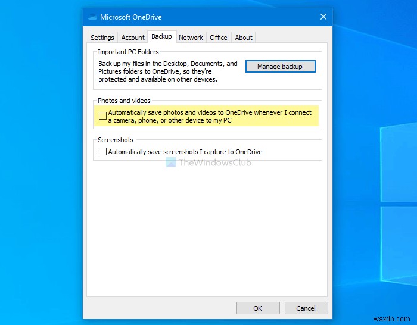Click the 'Back up my files' description text
Image resolution: width=417 pixels, height=325 pixels.
click(168, 71)
